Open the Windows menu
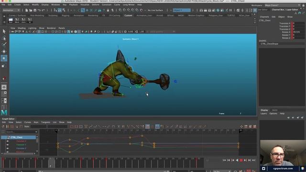Viewport: 306px width, 172px height. click(55, 5)
